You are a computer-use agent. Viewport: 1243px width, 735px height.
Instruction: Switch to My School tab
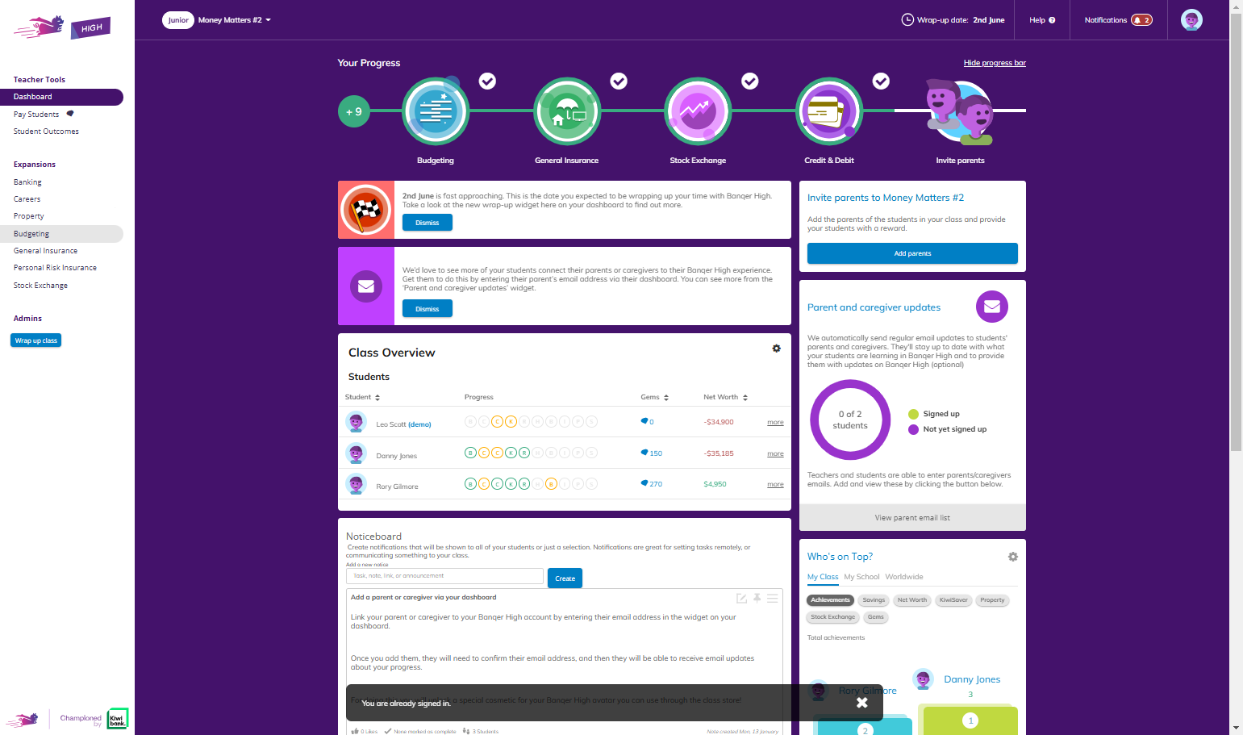(x=861, y=577)
